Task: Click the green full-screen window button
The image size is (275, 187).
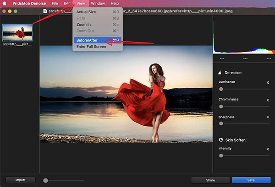Action: (x=16, y=11)
